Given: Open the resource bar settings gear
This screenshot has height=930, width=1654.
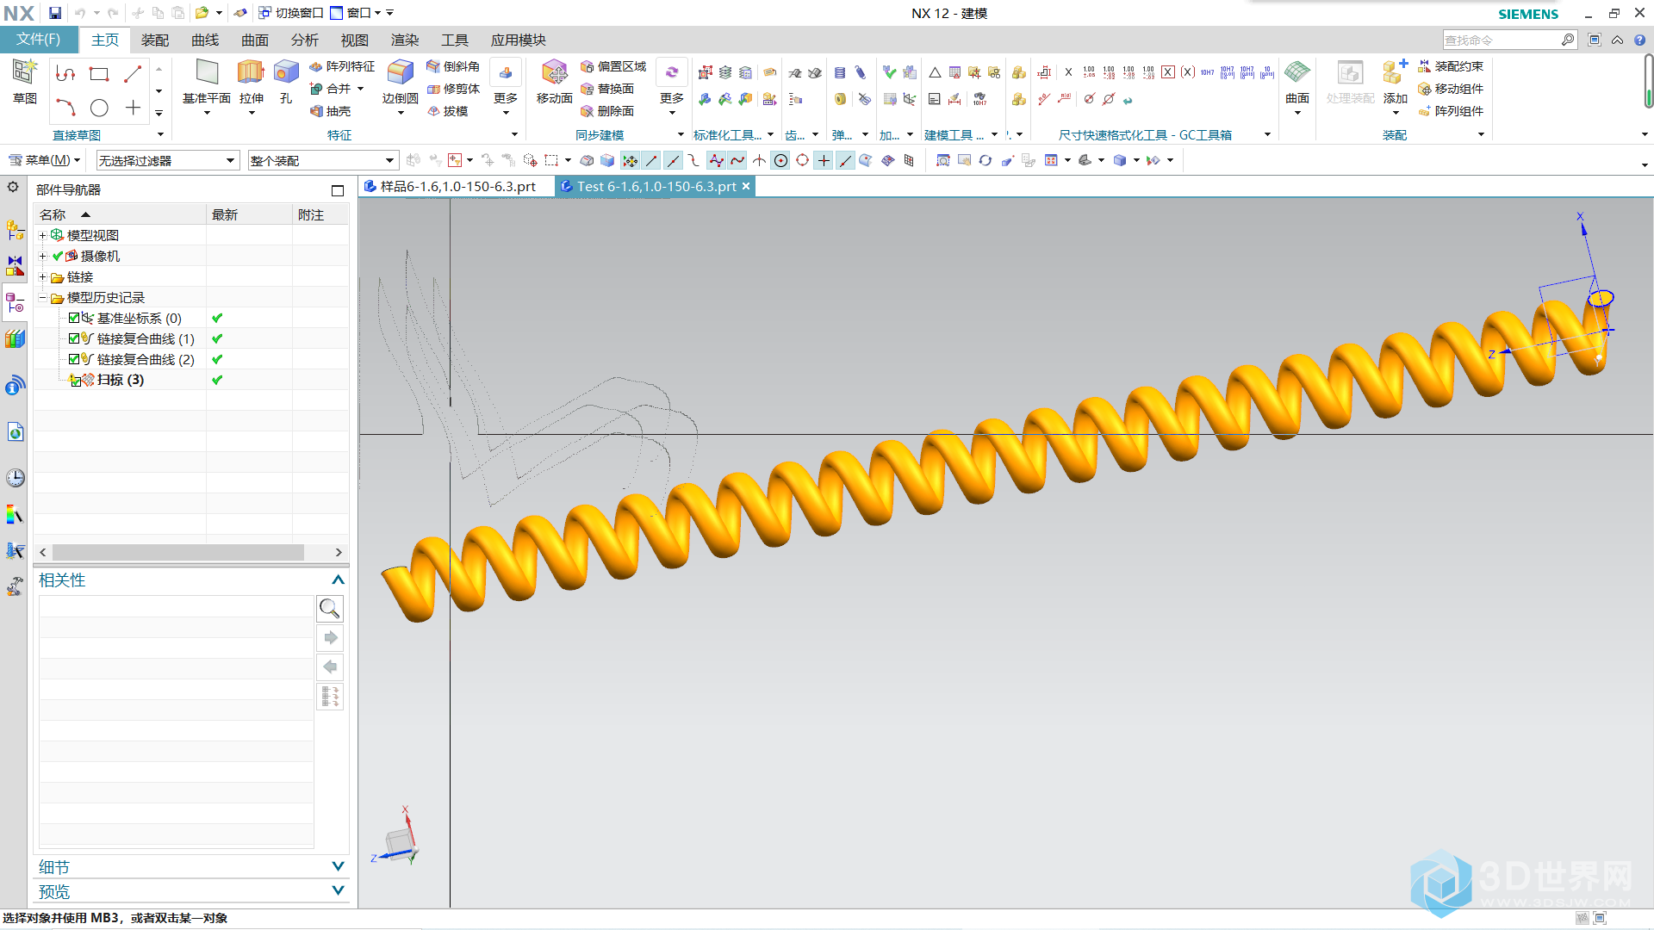Looking at the screenshot, I should [13, 187].
